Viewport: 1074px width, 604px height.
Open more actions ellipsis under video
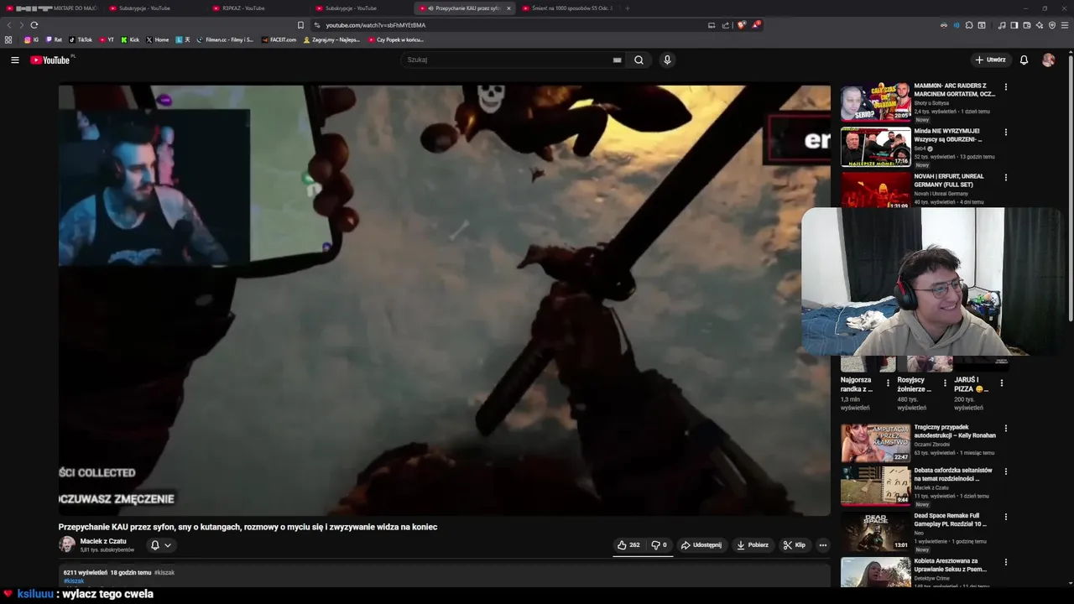pos(822,544)
